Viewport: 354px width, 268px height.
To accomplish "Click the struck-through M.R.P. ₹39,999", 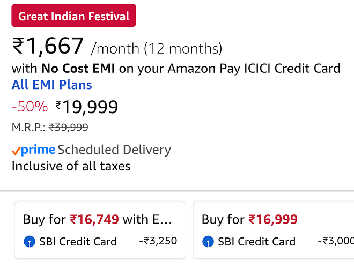I will [x=68, y=128].
